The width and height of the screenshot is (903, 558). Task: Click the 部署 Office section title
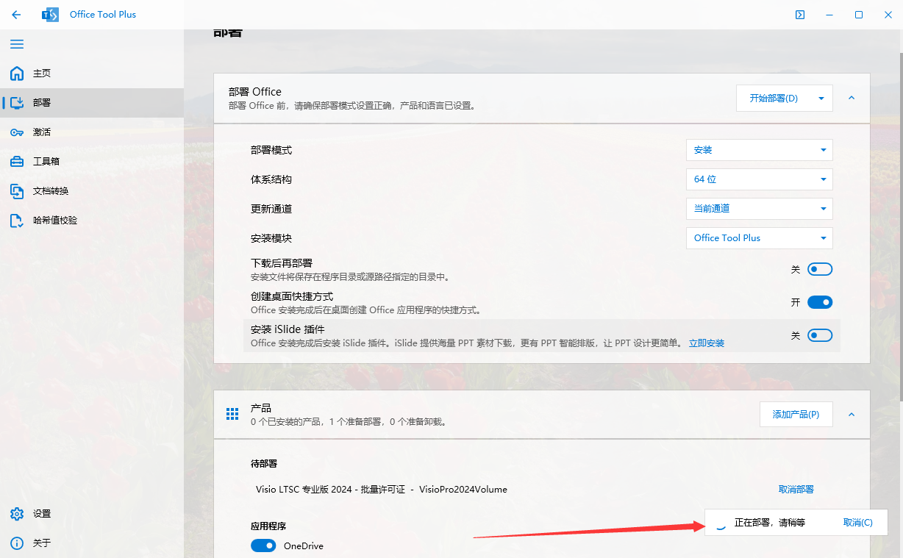255,92
